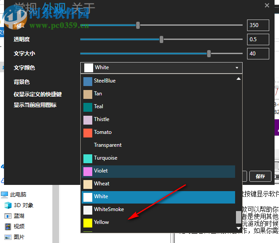
Task: Click the 透明度 slider thumb
Action: (x=161, y=39)
